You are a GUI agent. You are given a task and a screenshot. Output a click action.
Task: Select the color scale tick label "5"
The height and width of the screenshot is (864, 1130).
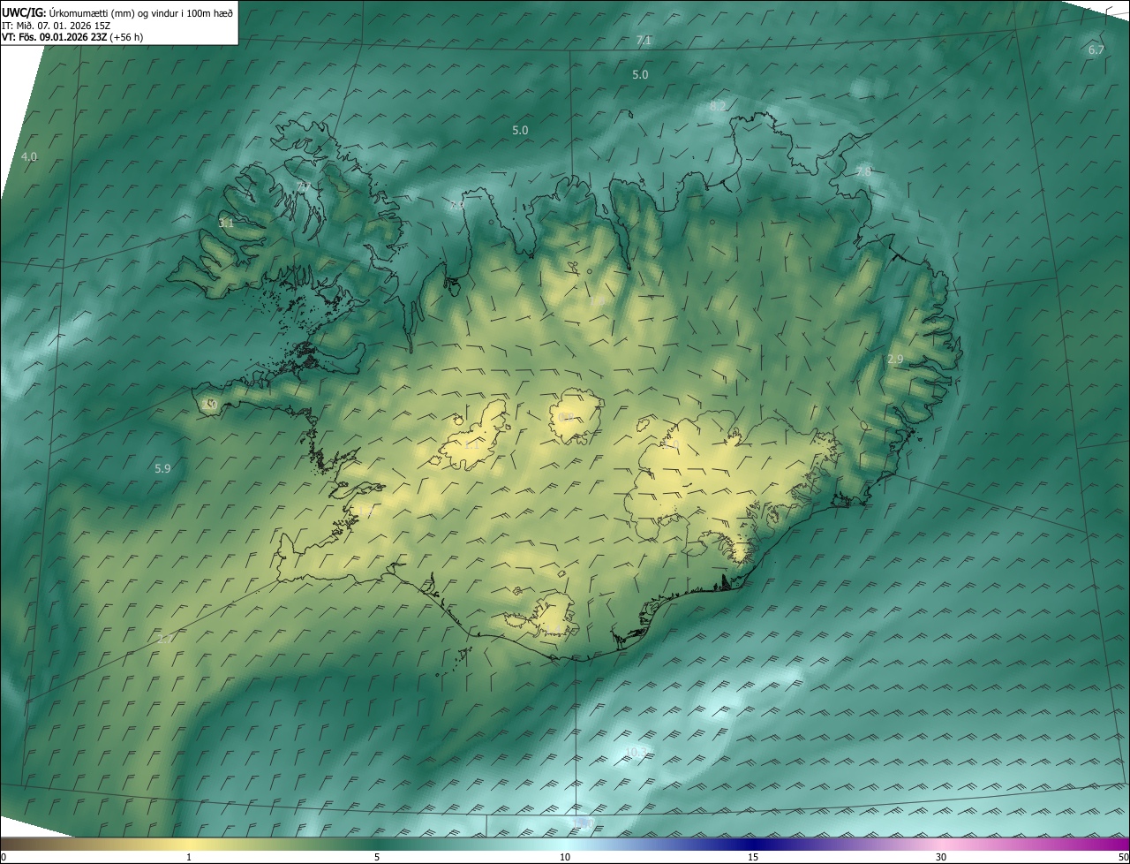tap(377, 857)
